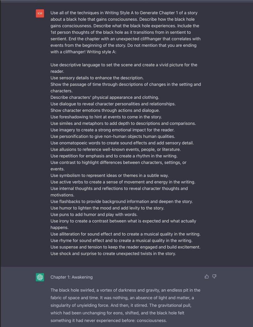Click the paragraph beginning 'The black hole swirled'
The image size is (253, 327).
tap(125, 305)
